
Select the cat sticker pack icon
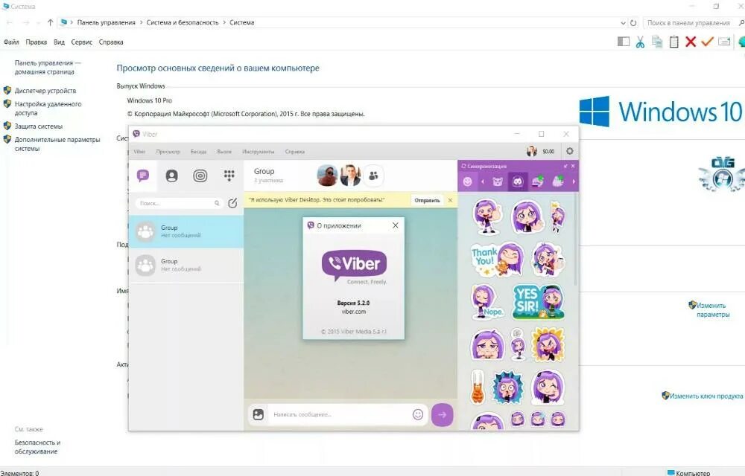tap(498, 181)
